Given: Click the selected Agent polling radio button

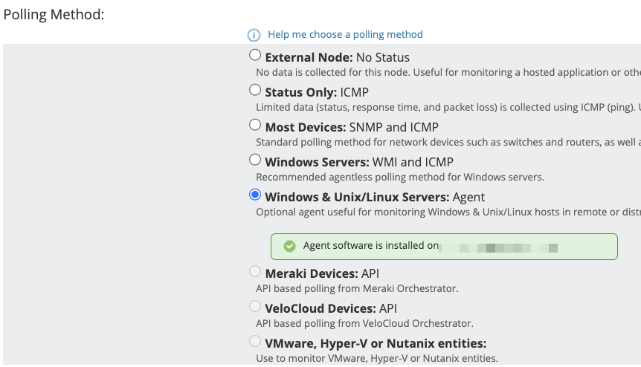Looking at the screenshot, I should click(x=255, y=195).
